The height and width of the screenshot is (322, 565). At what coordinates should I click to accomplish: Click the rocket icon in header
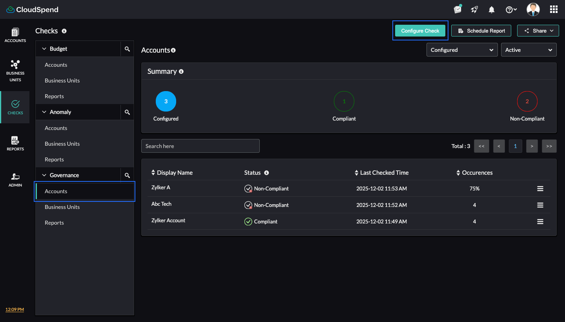pos(474,10)
